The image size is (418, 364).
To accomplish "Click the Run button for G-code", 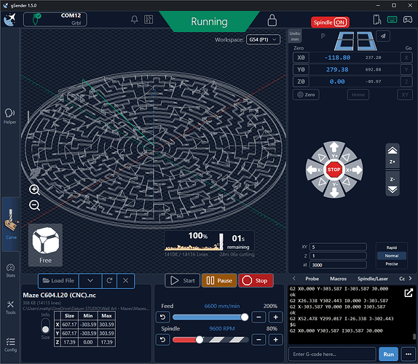I will [x=388, y=354].
